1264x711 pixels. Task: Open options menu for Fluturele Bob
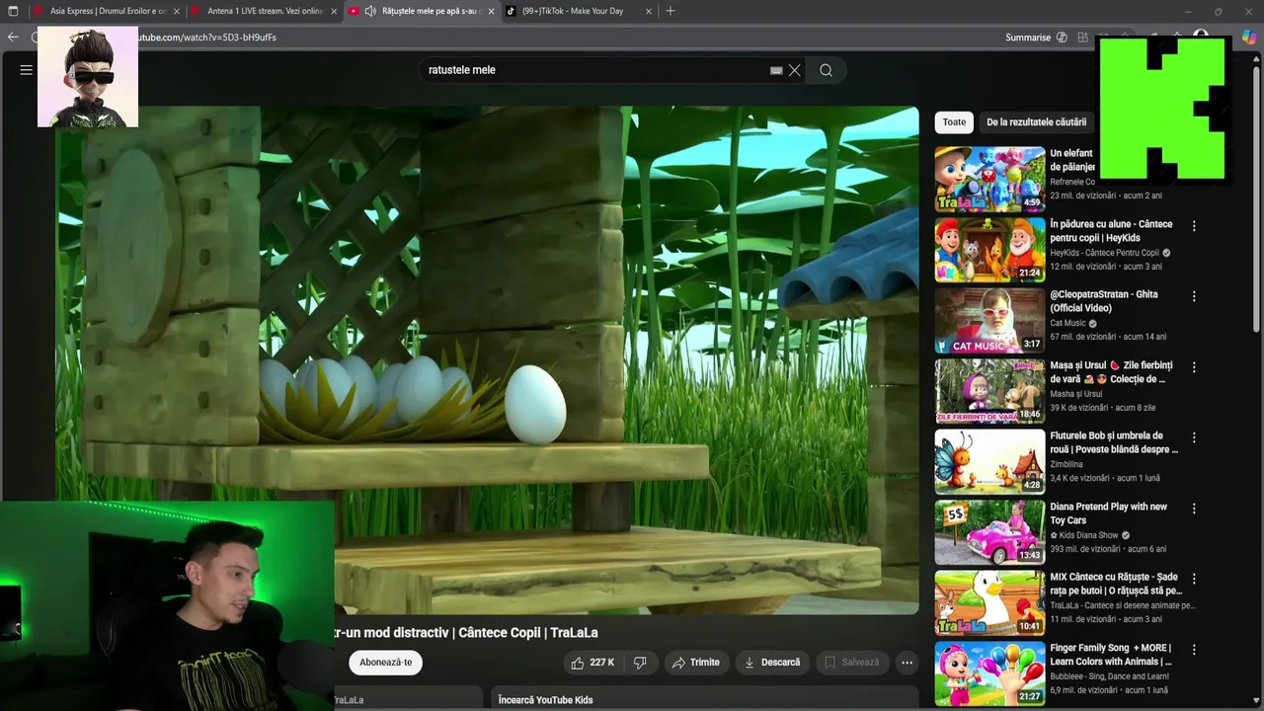1194,437
